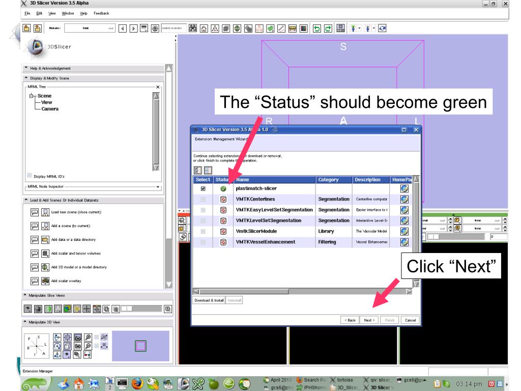Check the VMTKCenterlines select checkbox

pos(203,200)
